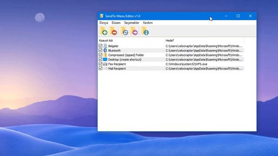This screenshot has height=156, width=278.
Task: Select the Belgeler entry name
Action: [113, 46]
